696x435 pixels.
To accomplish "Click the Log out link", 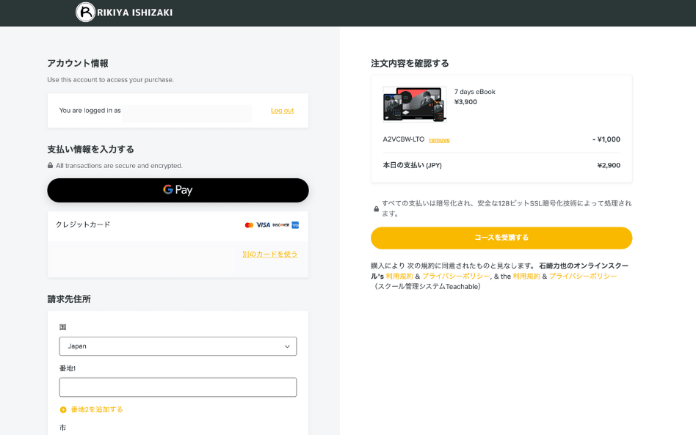I will pyautogui.click(x=282, y=111).
